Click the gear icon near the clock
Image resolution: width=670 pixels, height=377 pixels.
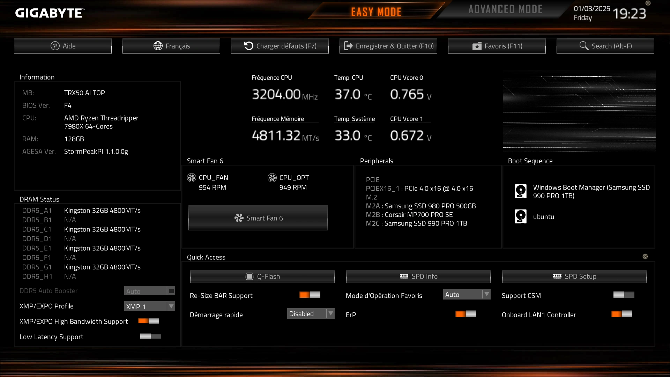(x=648, y=3)
